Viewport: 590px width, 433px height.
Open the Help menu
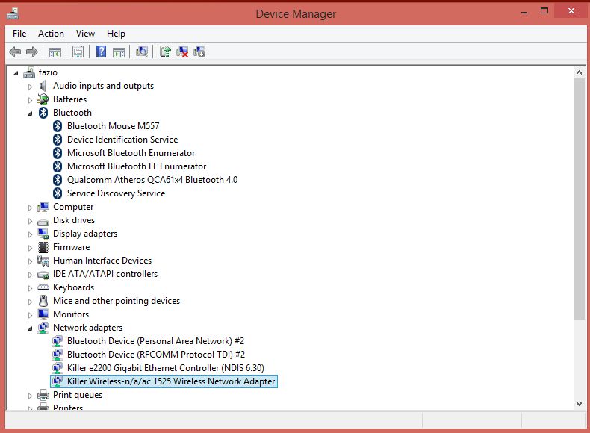[x=116, y=34]
